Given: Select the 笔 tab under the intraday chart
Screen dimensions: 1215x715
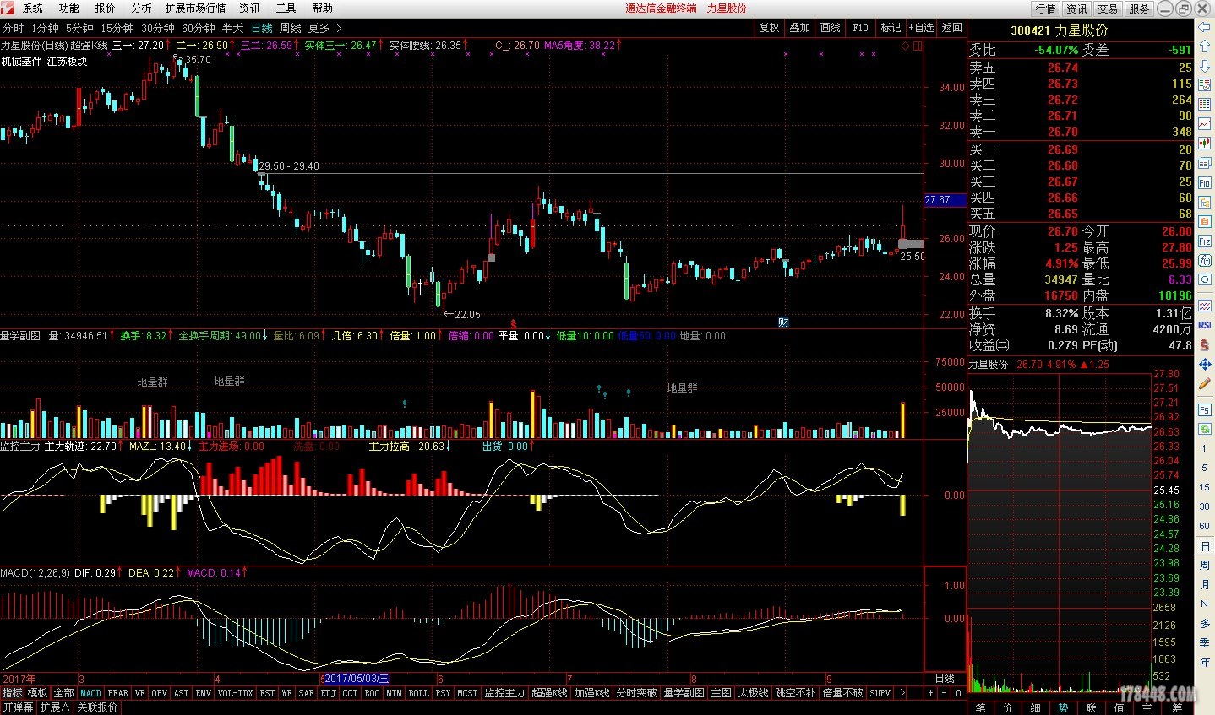Looking at the screenshot, I should click(x=981, y=708).
